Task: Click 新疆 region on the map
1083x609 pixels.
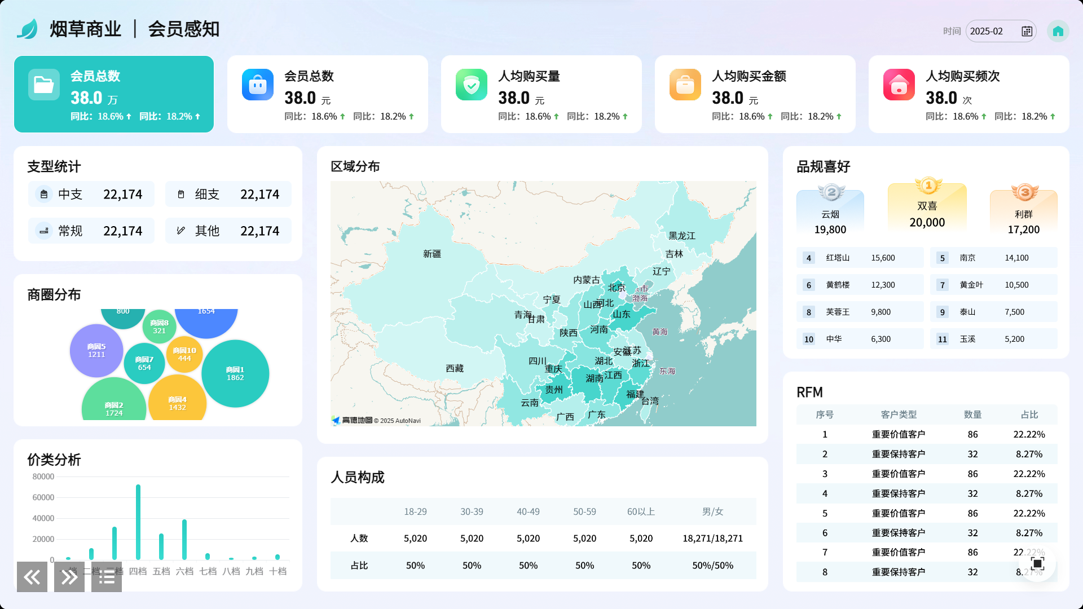Action: click(432, 254)
